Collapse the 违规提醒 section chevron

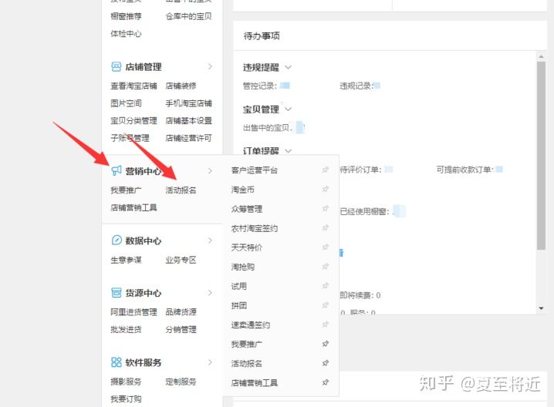click(x=288, y=67)
